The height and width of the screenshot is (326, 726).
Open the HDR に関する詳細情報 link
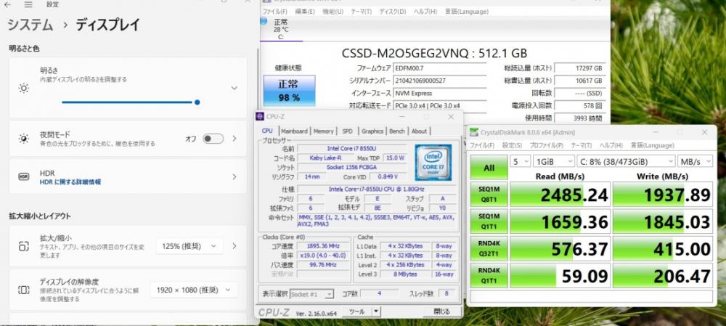pos(70,182)
